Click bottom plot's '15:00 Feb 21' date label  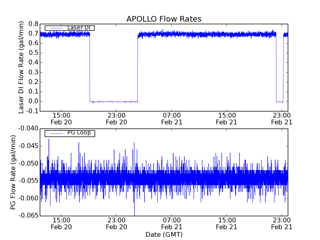tap(226, 224)
